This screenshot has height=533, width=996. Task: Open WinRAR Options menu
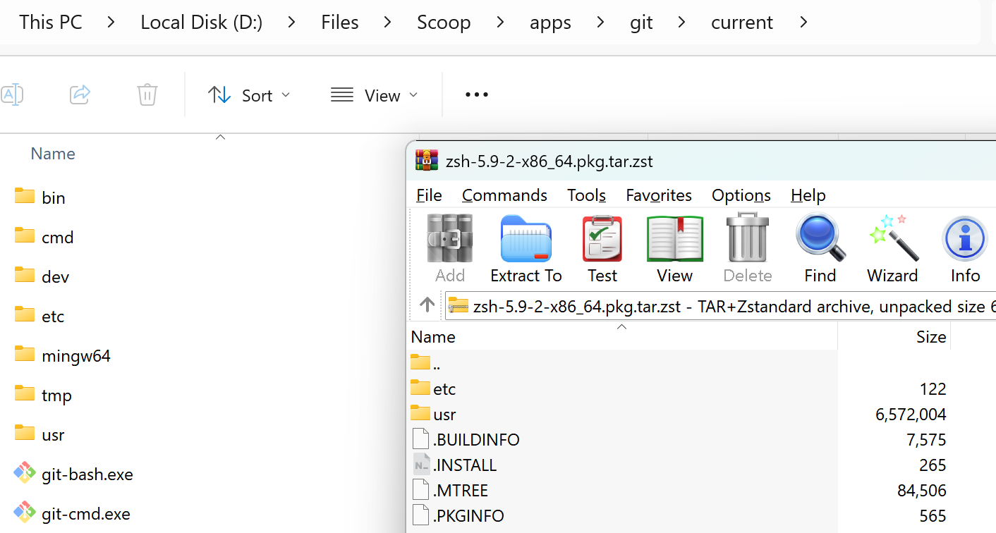pos(741,195)
